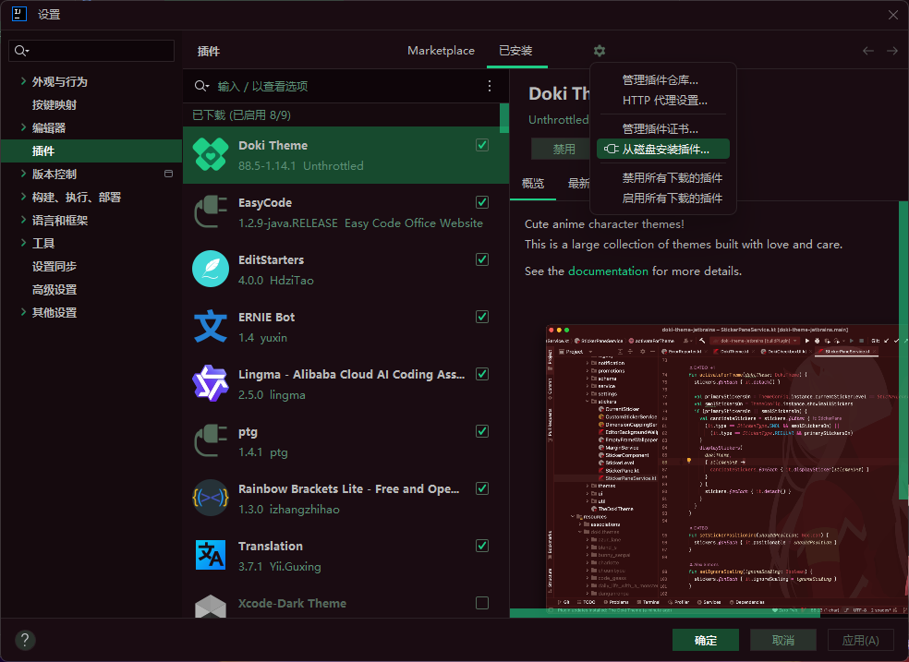Open the plugin list options kebab menu
Image resolution: width=909 pixels, height=662 pixels.
[490, 86]
